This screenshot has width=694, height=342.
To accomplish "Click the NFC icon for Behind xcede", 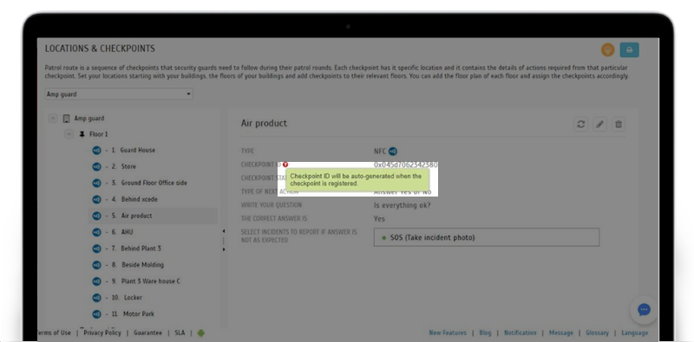I will (x=96, y=200).
